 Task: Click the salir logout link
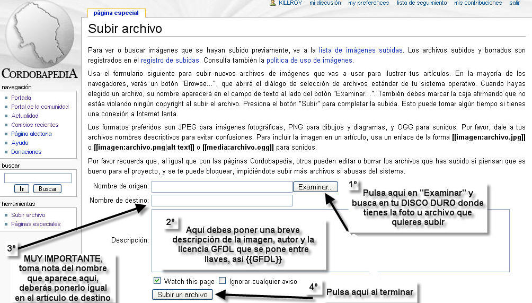point(515,3)
